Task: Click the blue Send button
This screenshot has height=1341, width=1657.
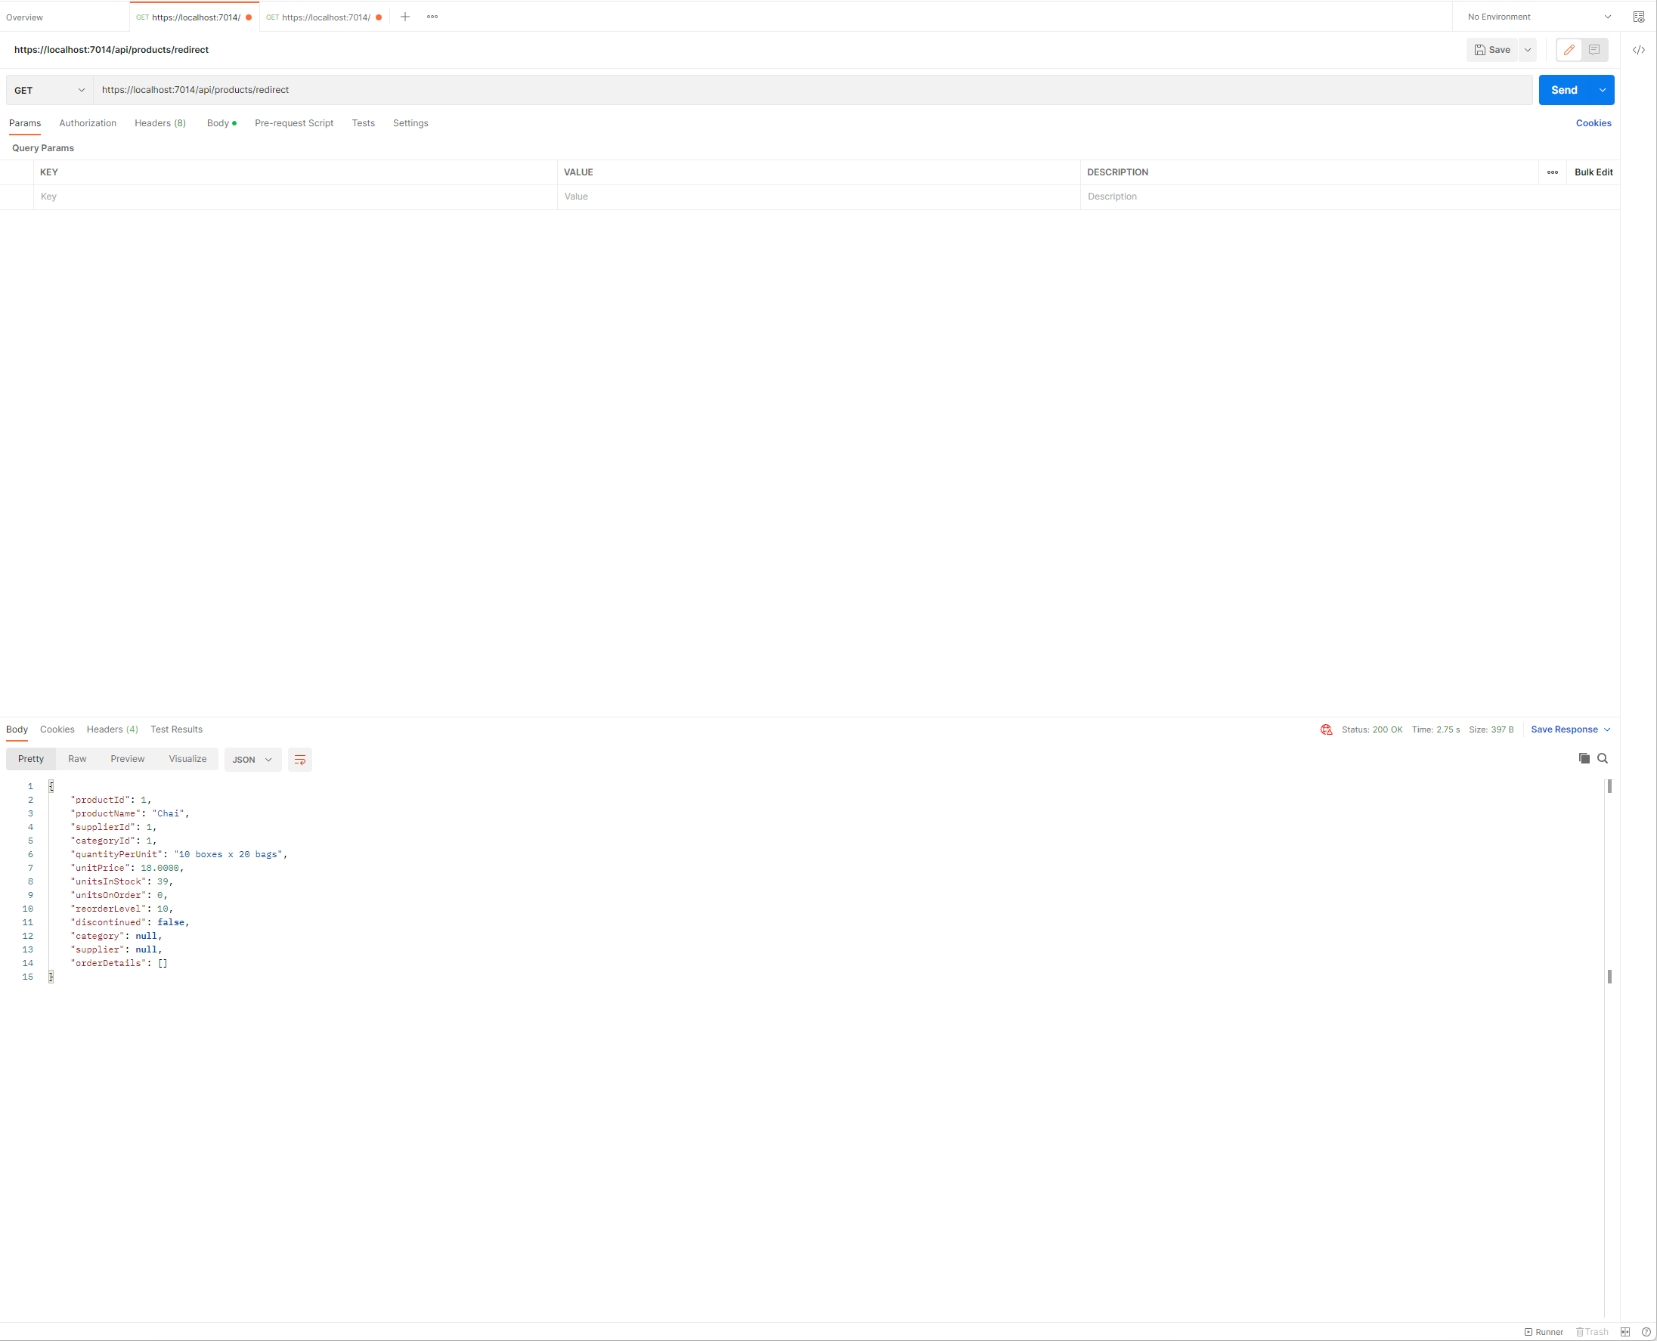Action: point(1563,91)
